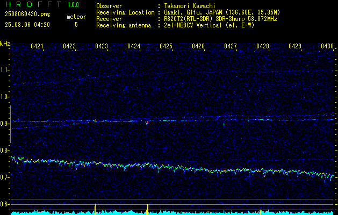This screenshot has height=215, width=338.
Task: Click the Receiving Location field label
Action: pyautogui.click(x=125, y=12)
